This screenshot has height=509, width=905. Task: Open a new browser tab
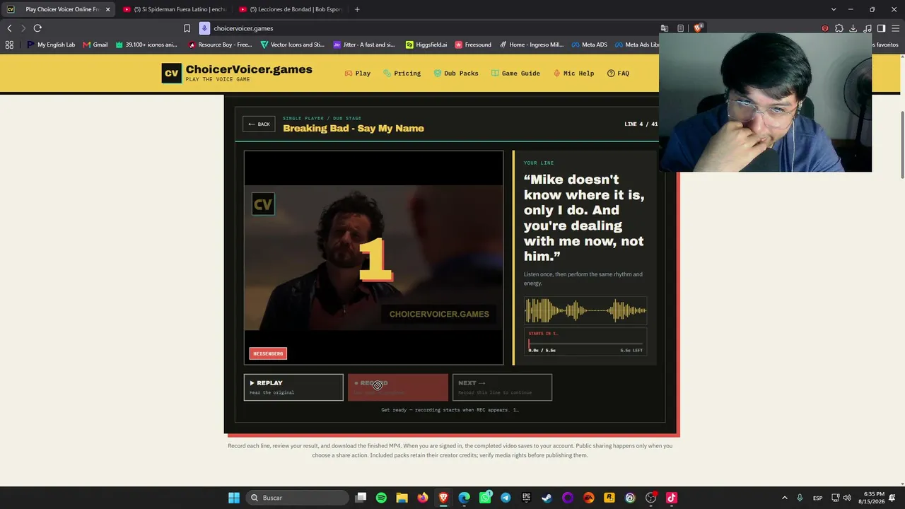point(357,9)
